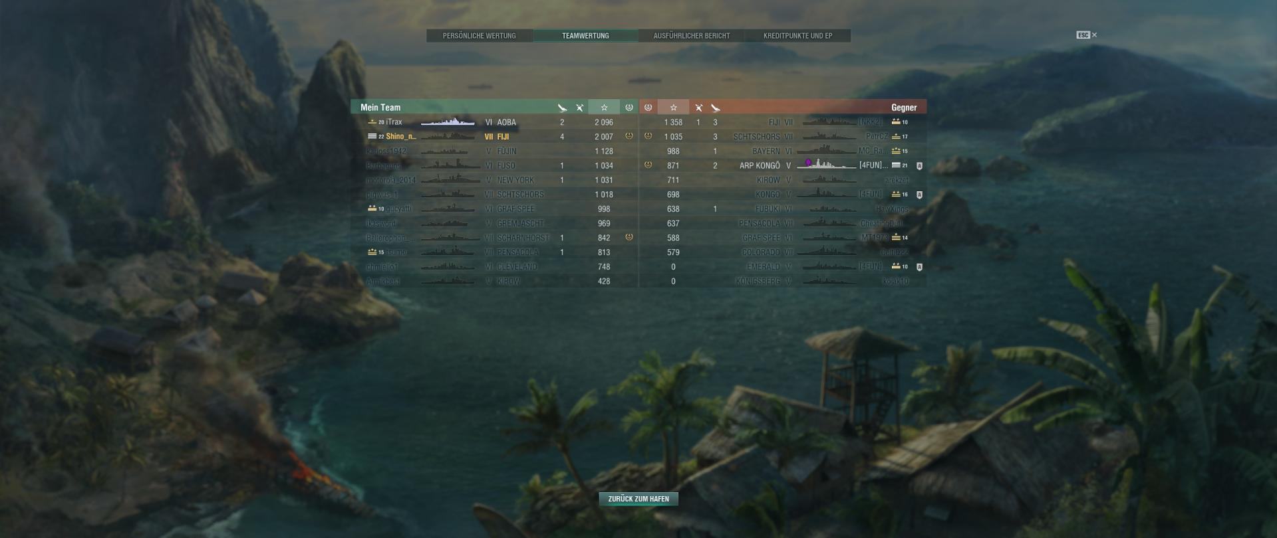Sort my team by ships destroyed icon

[562, 108]
